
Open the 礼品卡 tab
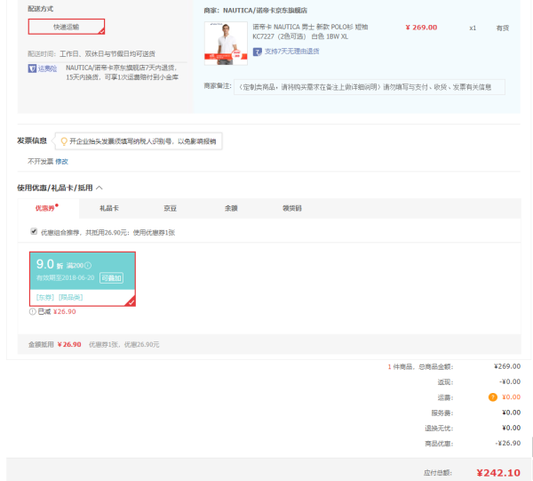point(109,208)
